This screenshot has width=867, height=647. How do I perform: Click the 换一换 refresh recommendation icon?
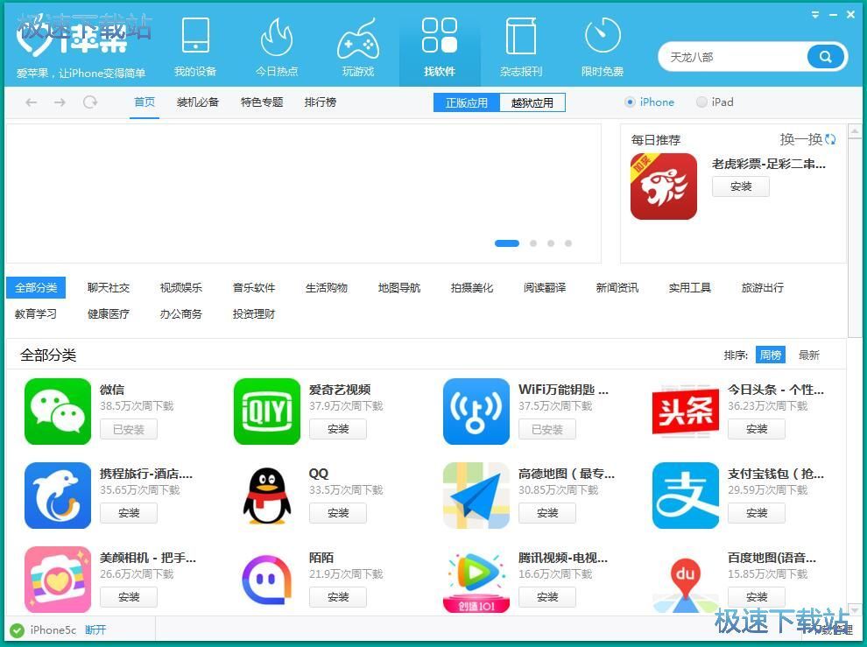pos(830,139)
